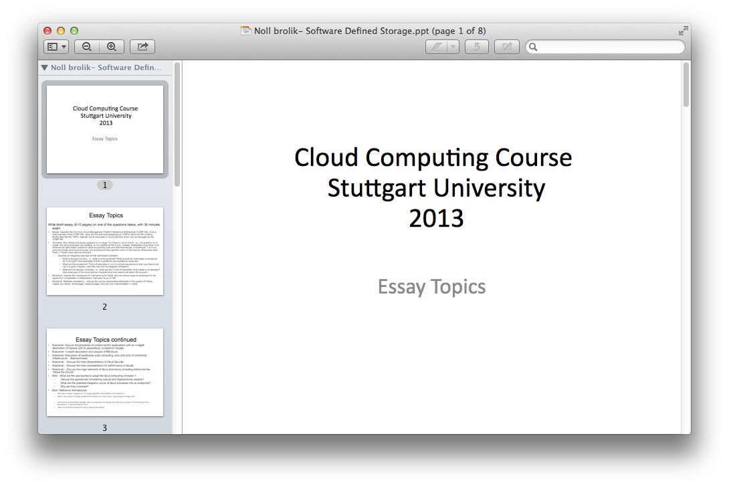
Task: Click the highlight pen tool
Action: click(x=436, y=47)
